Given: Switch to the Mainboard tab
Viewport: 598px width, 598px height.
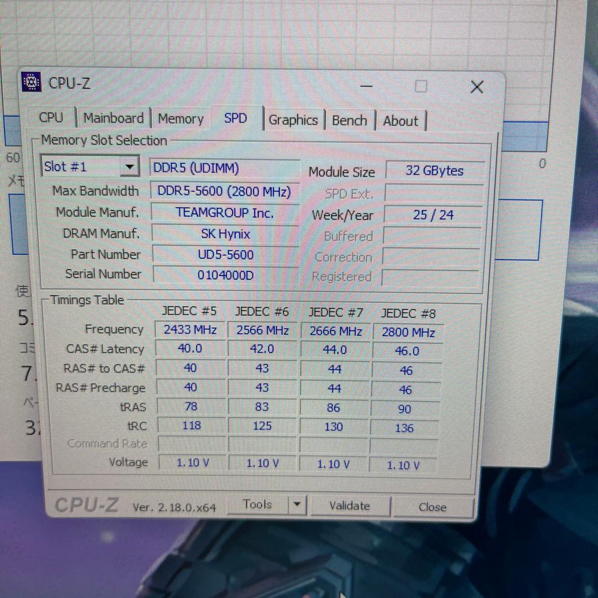Looking at the screenshot, I should [113, 117].
